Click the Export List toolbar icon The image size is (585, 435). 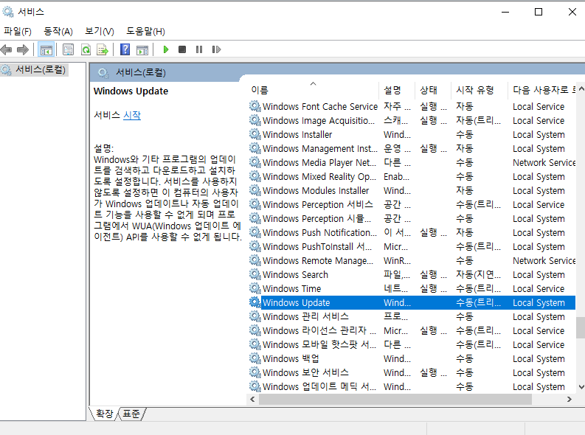(x=103, y=49)
